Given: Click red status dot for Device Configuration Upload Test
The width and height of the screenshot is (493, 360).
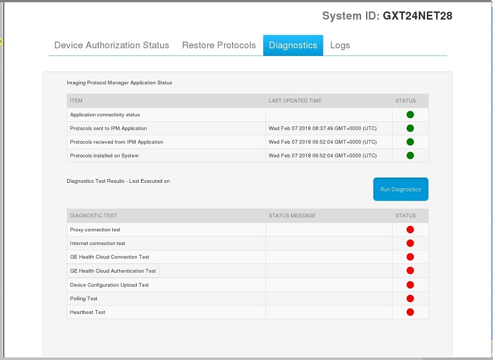Looking at the screenshot, I should [x=410, y=285].
